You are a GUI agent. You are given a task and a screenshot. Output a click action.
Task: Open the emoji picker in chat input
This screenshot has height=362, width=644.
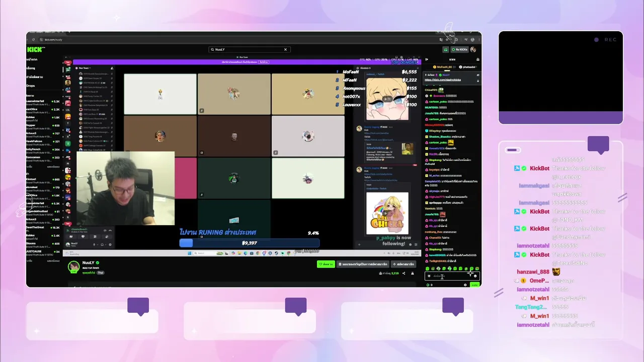pos(475,276)
